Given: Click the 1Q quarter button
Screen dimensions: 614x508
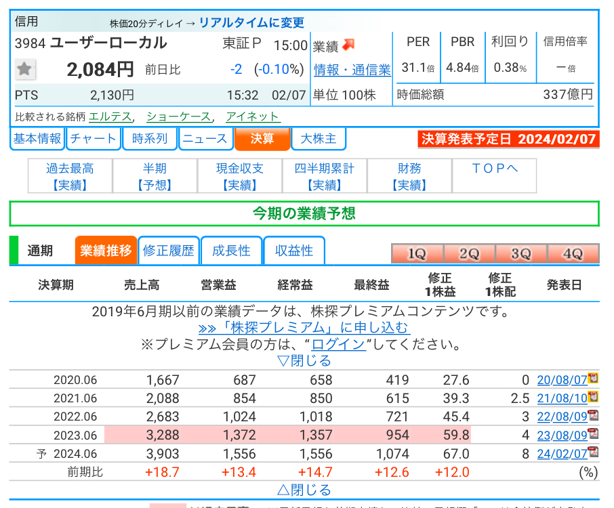Looking at the screenshot, I should [417, 253].
